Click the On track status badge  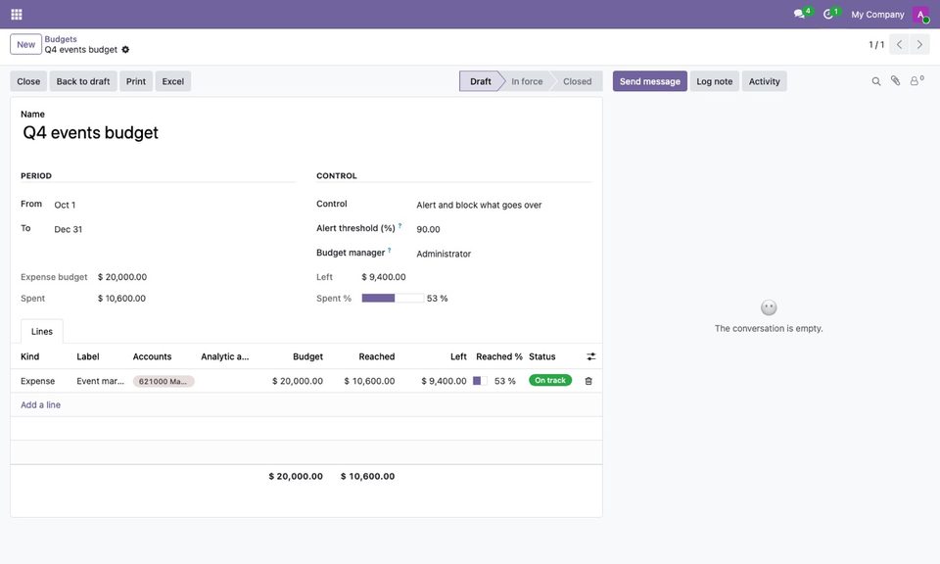549,381
